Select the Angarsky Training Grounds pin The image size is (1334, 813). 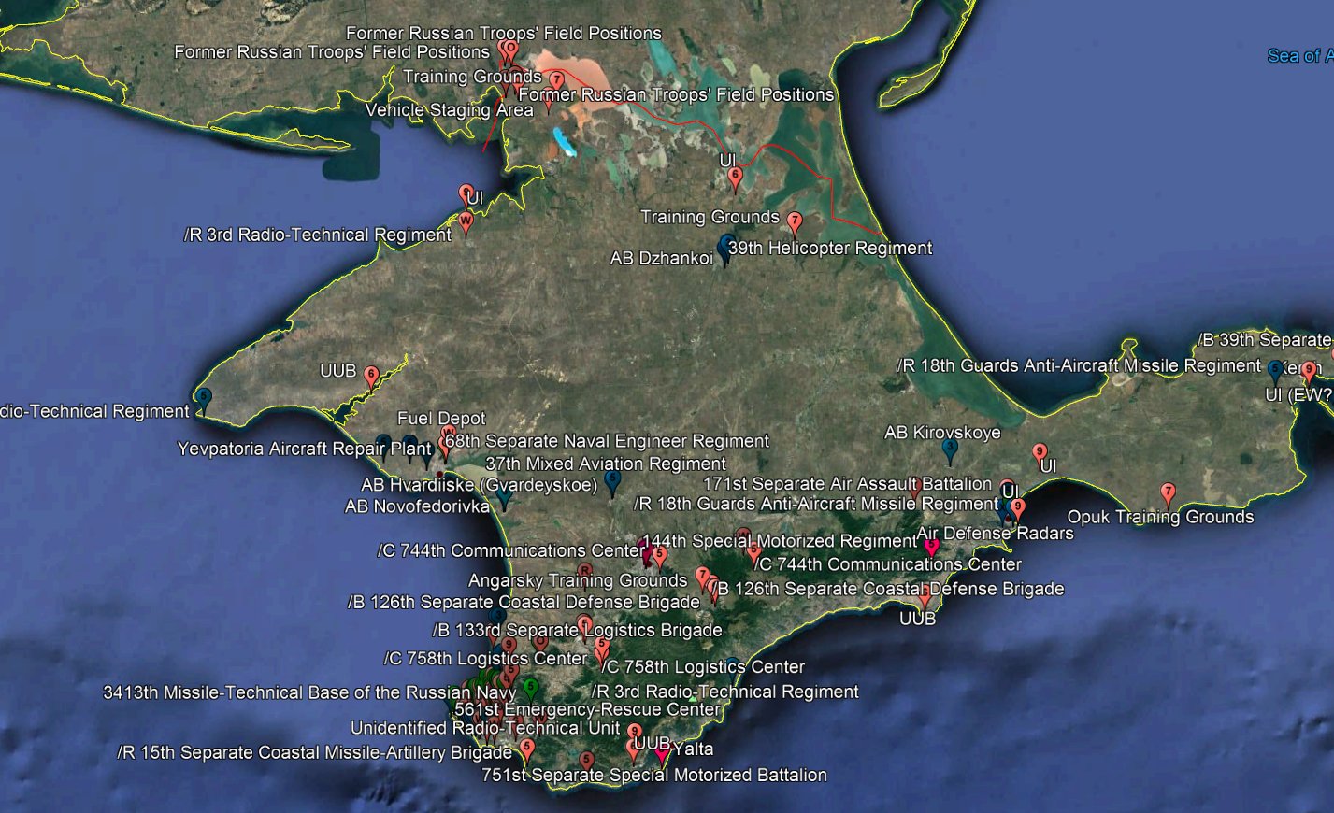coord(702,577)
